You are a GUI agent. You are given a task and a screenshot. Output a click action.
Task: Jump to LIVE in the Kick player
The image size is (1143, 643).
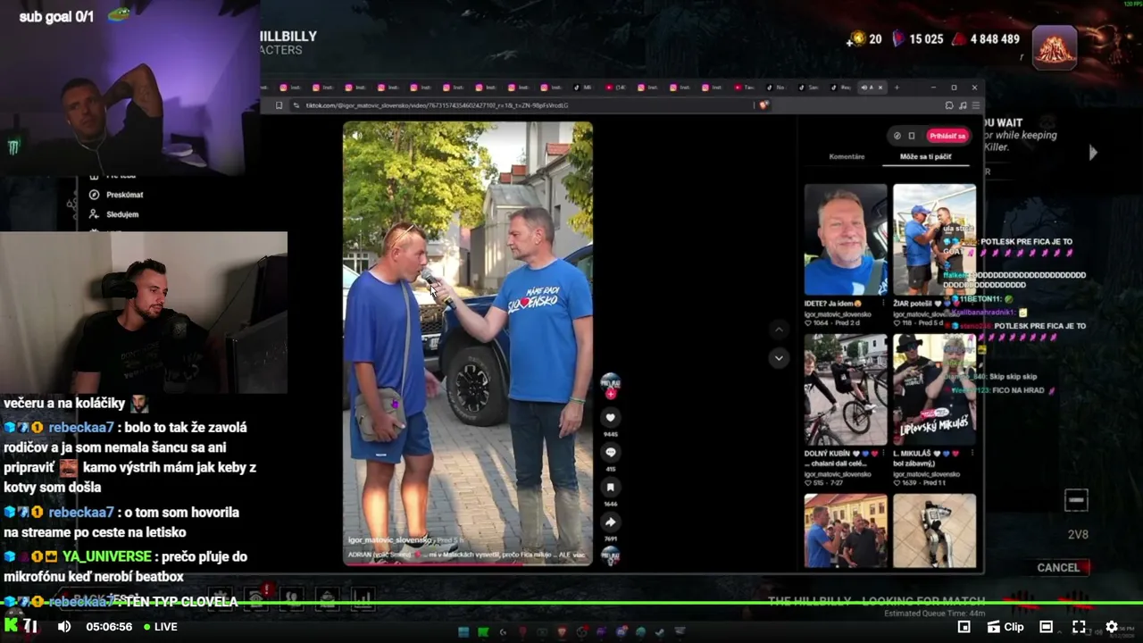[x=161, y=627]
